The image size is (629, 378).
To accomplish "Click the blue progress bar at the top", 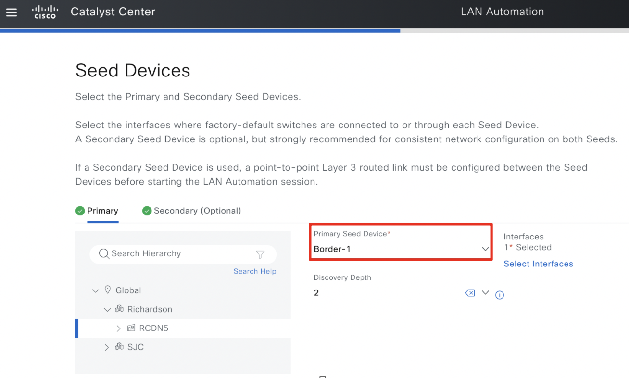I will pyautogui.click(x=201, y=30).
